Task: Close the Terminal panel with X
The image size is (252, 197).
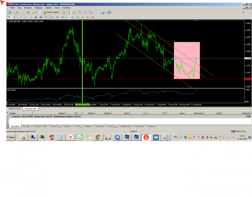Action: (7, 112)
